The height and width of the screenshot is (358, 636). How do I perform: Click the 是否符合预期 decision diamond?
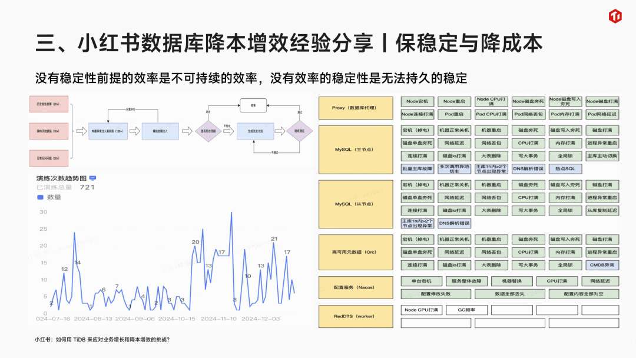pyautogui.click(x=208, y=131)
